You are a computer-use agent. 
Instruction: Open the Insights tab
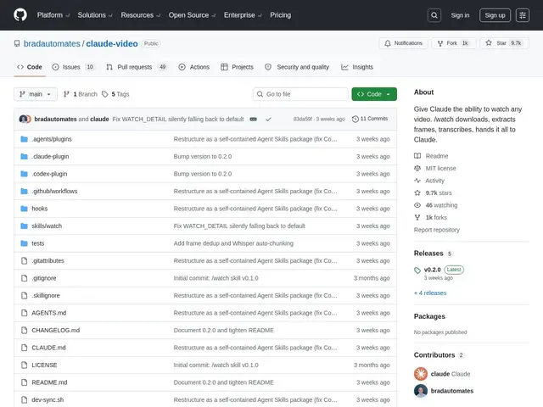point(357,67)
